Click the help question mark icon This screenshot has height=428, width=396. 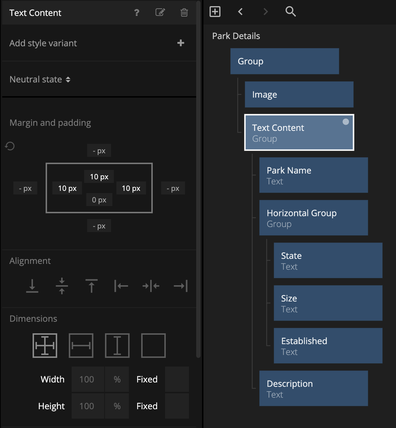136,13
